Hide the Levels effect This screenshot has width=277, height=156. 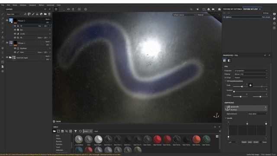(15, 34)
